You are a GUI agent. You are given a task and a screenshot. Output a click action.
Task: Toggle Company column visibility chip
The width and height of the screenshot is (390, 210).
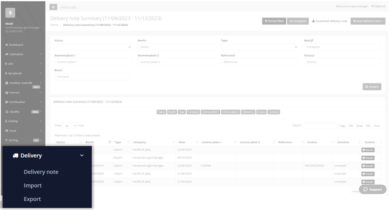coord(193,112)
